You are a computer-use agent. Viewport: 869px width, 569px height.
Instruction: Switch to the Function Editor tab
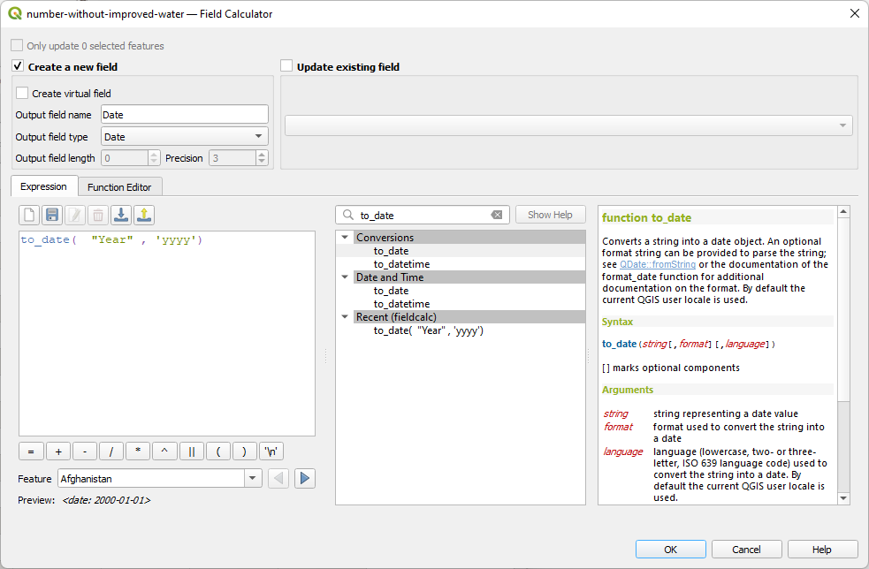pyautogui.click(x=120, y=186)
